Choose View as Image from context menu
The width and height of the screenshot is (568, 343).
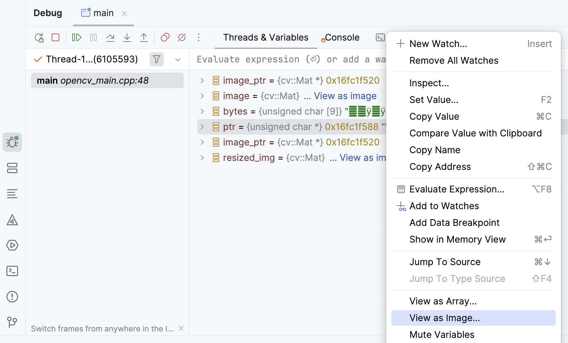tap(444, 318)
